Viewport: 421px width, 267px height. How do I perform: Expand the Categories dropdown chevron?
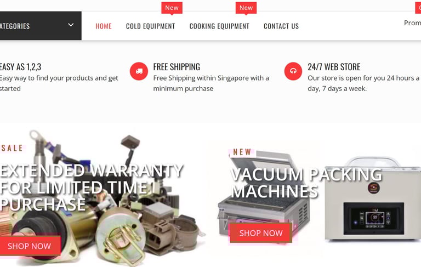[71, 25]
